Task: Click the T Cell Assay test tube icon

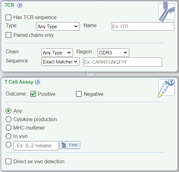Action: (166, 88)
